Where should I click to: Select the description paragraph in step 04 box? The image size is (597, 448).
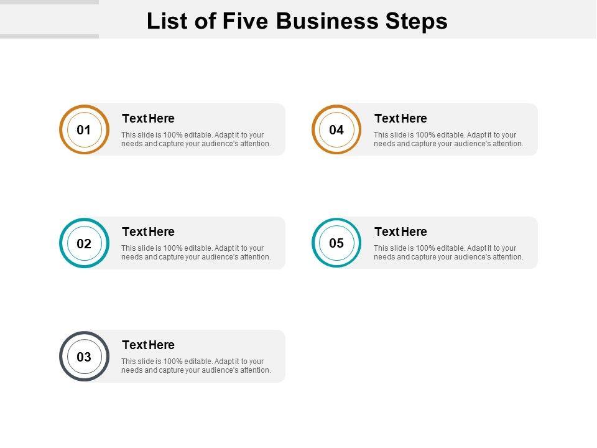click(x=448, y=139)
